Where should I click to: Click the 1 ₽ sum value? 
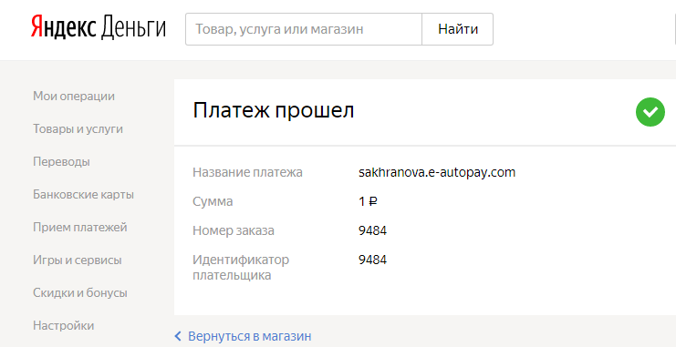[369, 201]
